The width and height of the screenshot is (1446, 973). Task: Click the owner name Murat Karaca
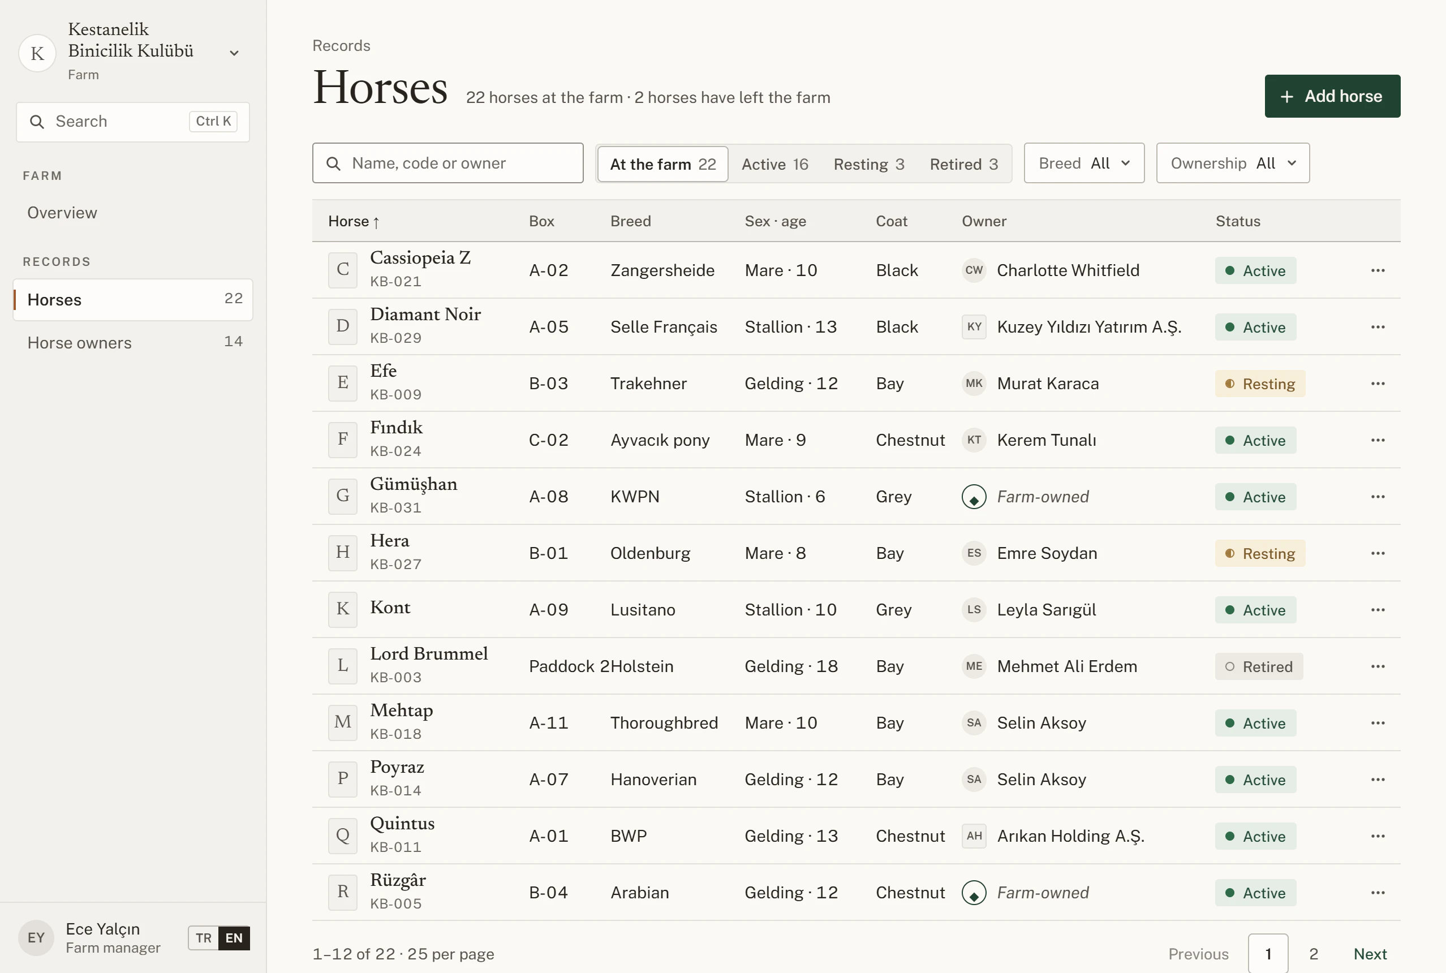[x=1048, y=384]
